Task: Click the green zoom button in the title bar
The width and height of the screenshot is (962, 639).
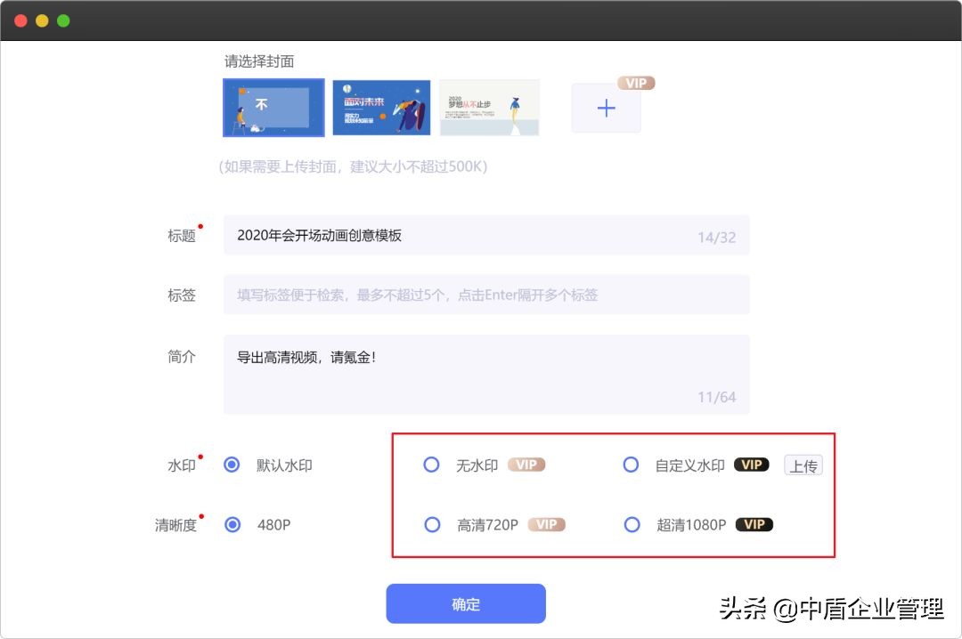Action: point(63,19)
